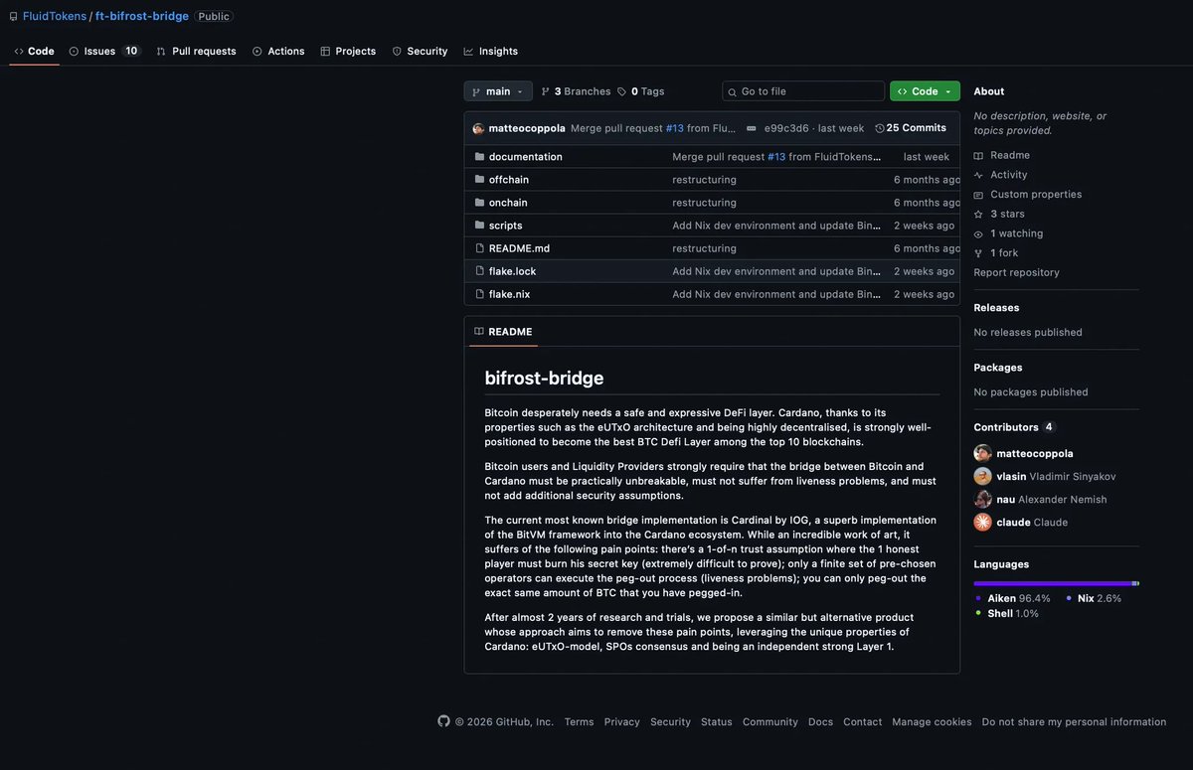Click Manage cookies in the footer

pyautogui.click(x=932, y=722)
